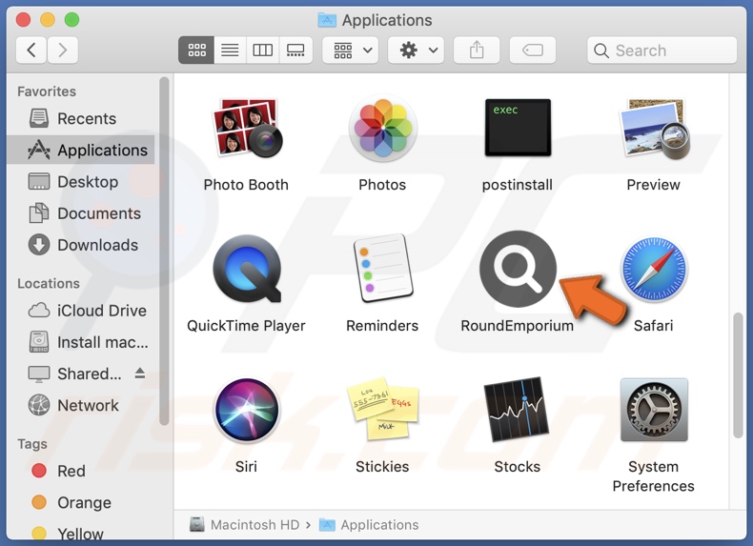The image size is (753, 546).
Task: Select the Stickies app icon
Action: pos(383,409)
